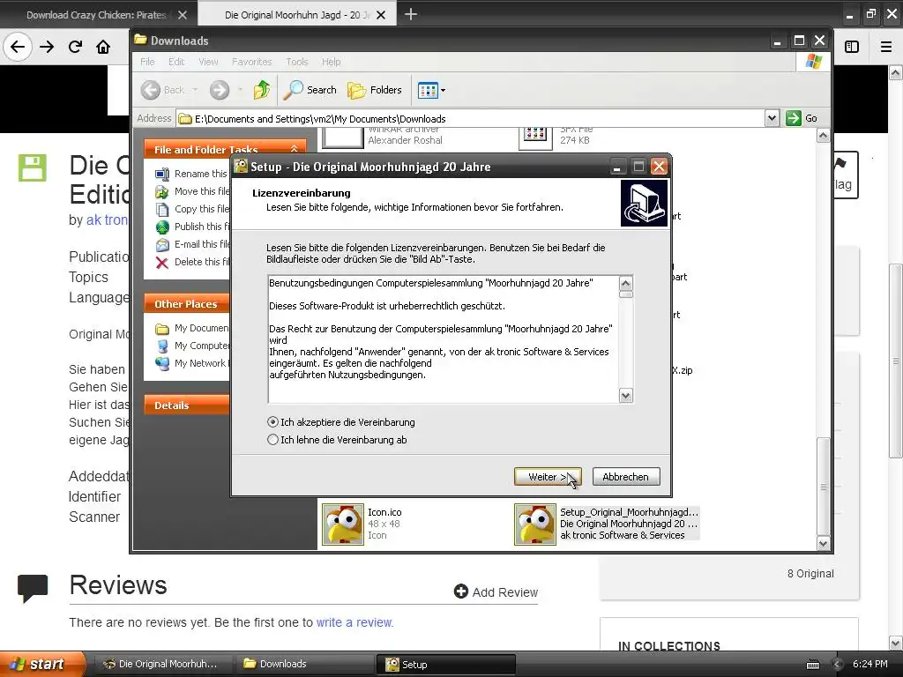Click the Up folder icon in Downloads

pos(262,90)
